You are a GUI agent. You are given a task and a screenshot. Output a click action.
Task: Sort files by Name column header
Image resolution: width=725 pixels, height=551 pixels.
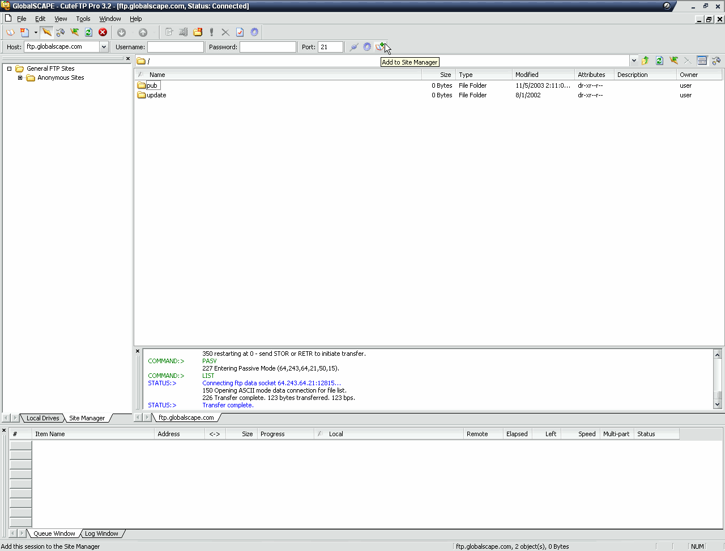tap(278, 75)
